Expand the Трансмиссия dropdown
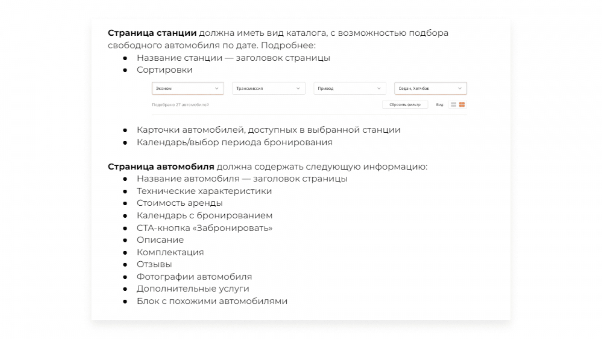Viewport: 602px width, 339px height. click(x=268, y=89)
